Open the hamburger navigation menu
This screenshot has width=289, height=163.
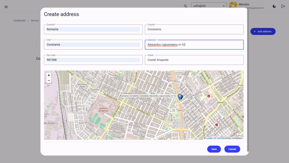6,7
